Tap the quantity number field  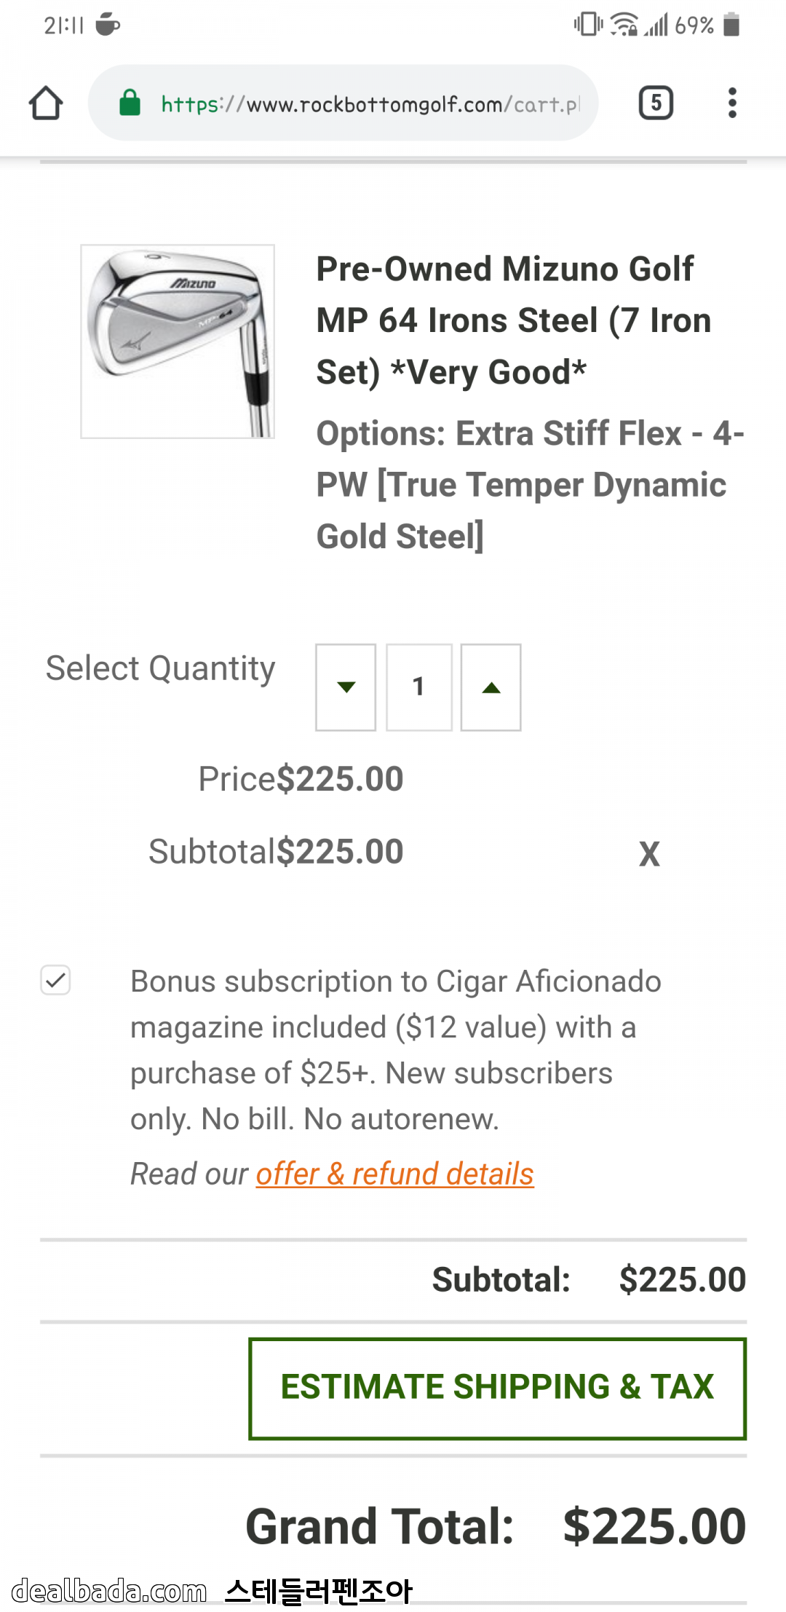coord(418,687)
